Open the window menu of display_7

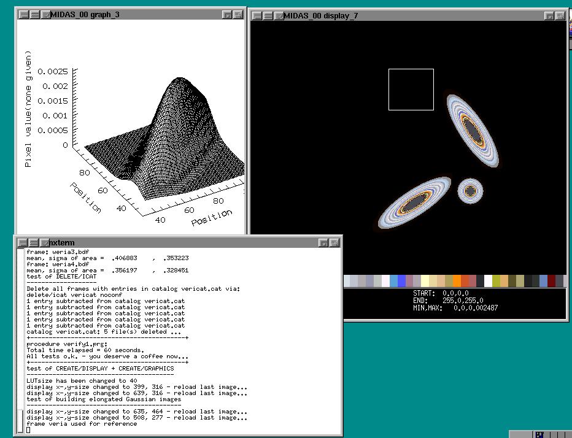click(x=257, y=15)
